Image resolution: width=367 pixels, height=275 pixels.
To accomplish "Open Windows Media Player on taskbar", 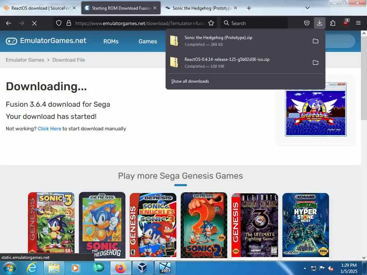I will (x=76, y=268).
